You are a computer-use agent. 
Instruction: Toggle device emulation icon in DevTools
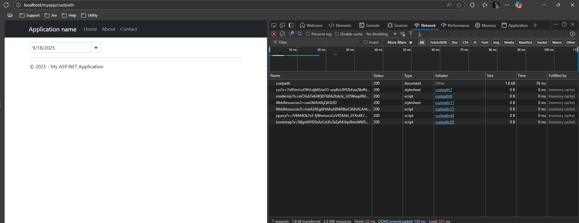pos(282,25)
